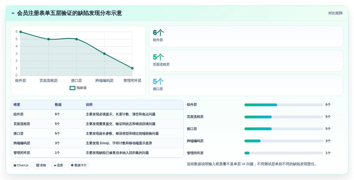Image resolution: width=354 pixels, height=180 pixels.
Task: Click the 管理闭环层 data point on chart
Action: tap(132, 68)
